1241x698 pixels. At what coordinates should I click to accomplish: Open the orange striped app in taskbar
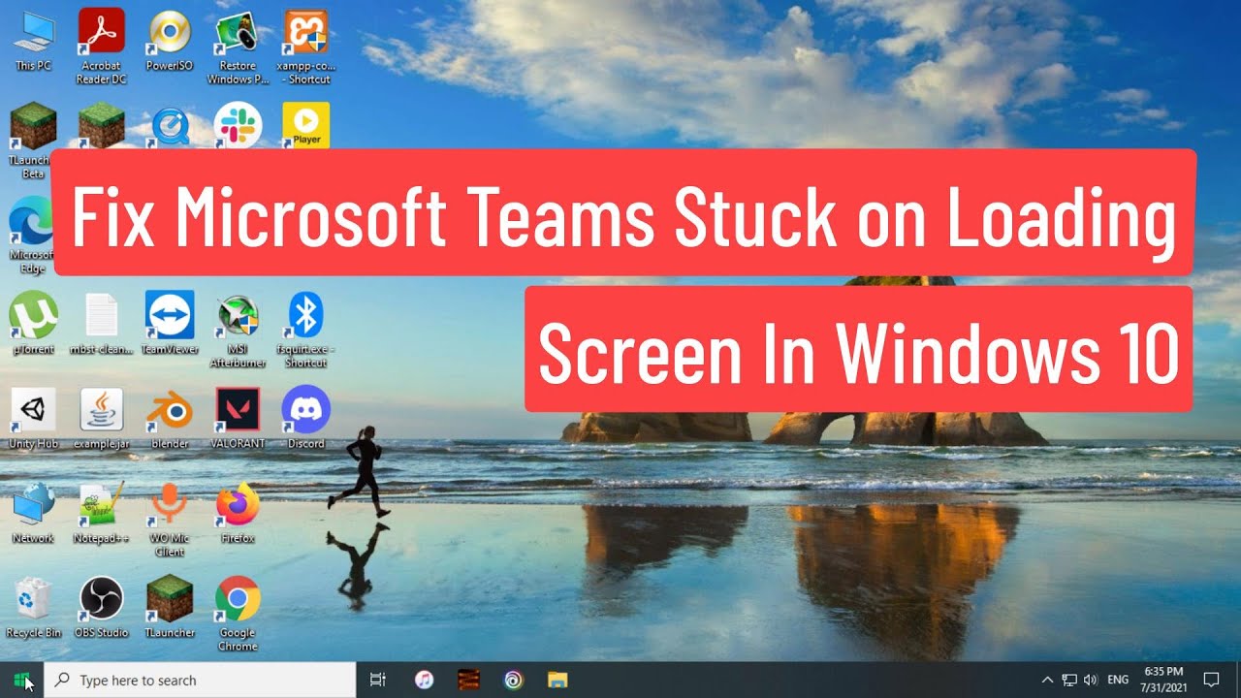point(468,680)
